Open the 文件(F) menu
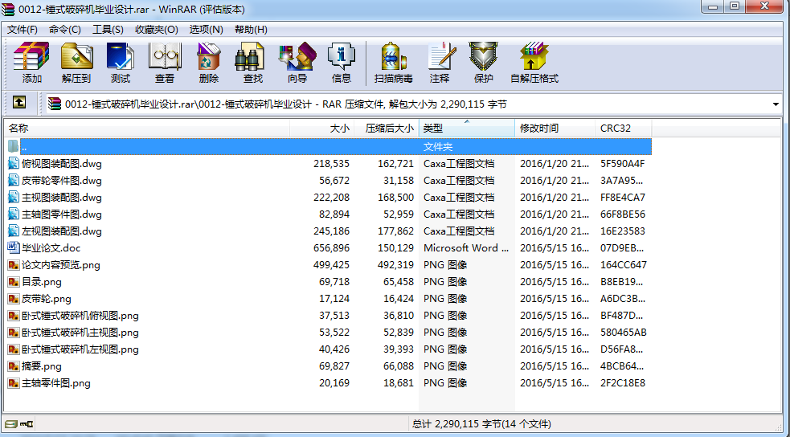The height and width of the screenshot is (437, 790). pos(23,30)
